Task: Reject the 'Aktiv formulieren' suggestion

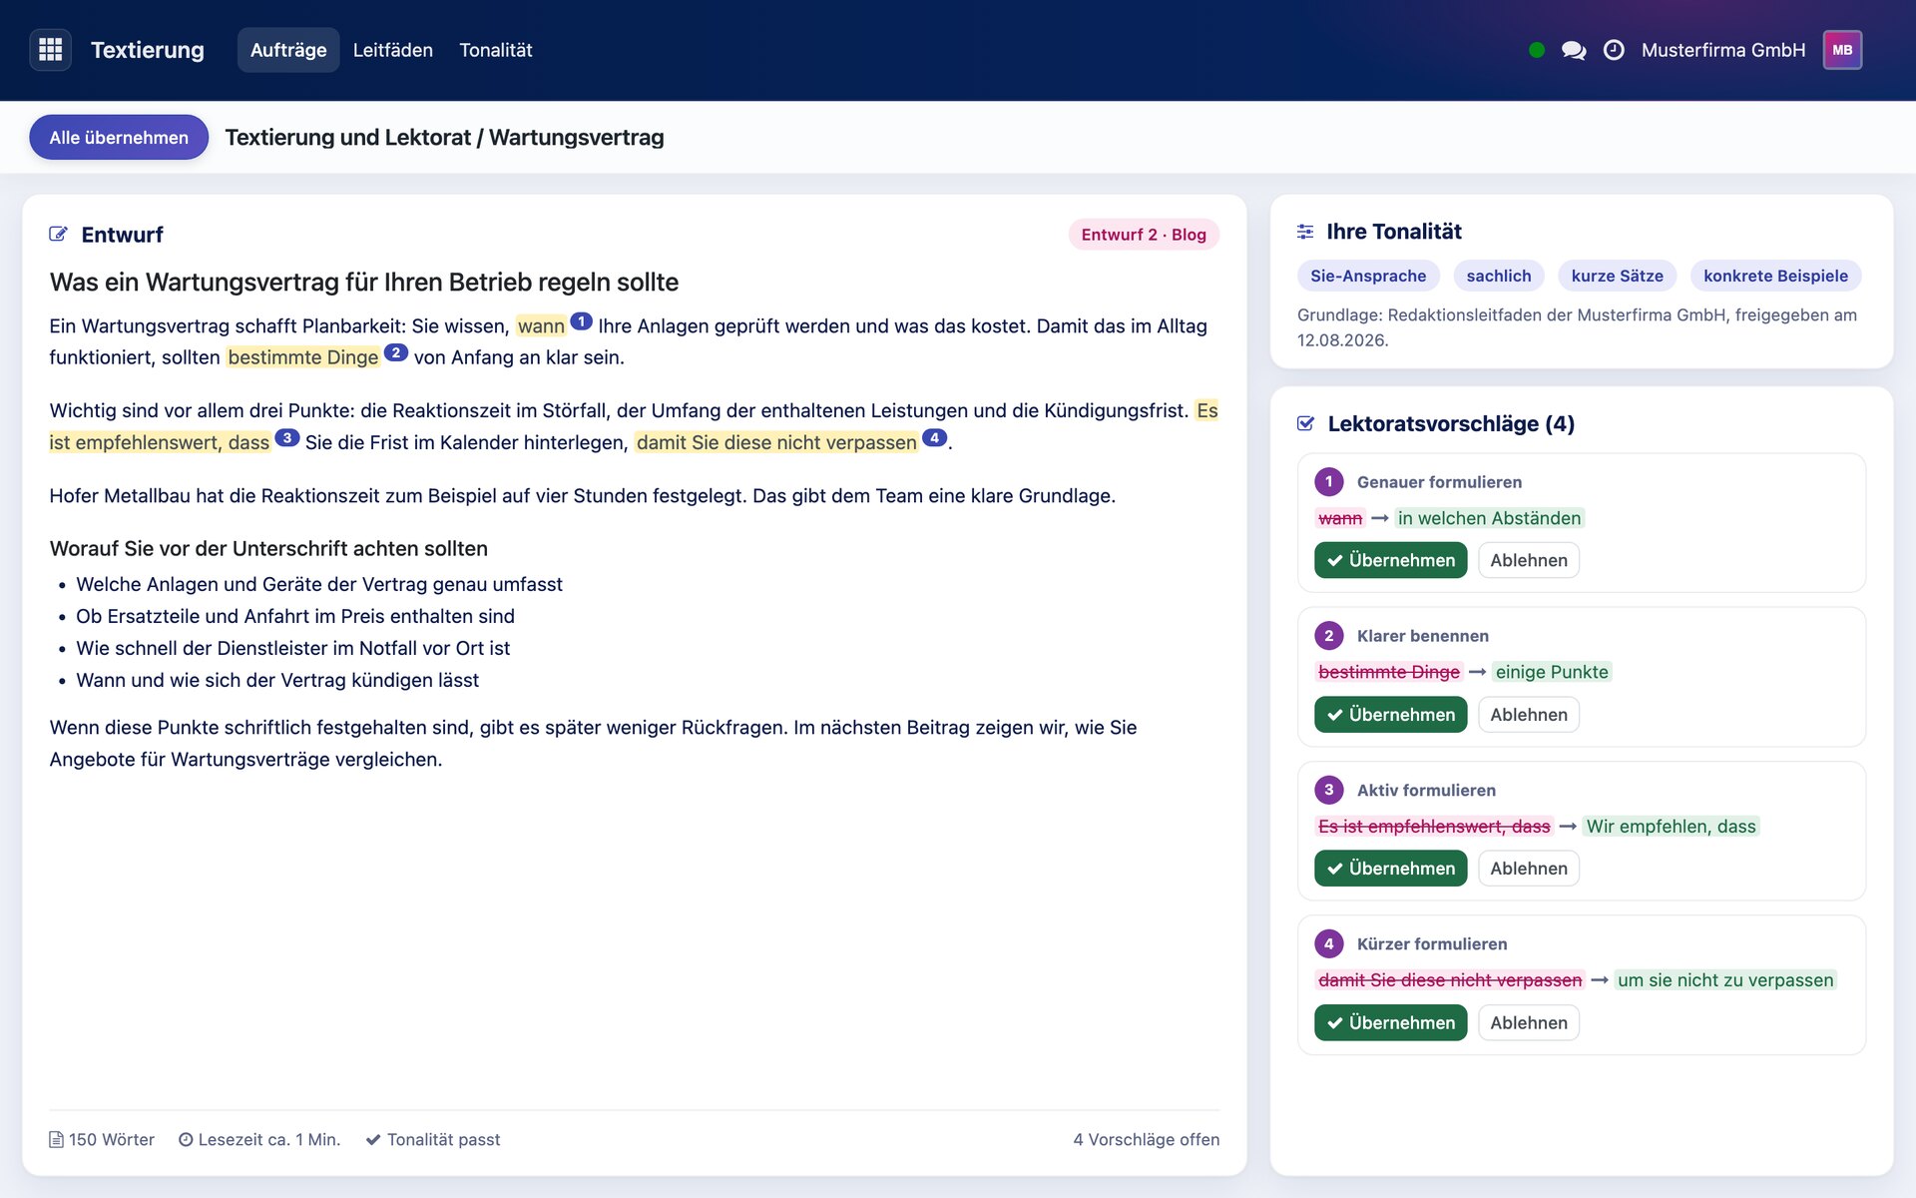Action: [1529, 869]
